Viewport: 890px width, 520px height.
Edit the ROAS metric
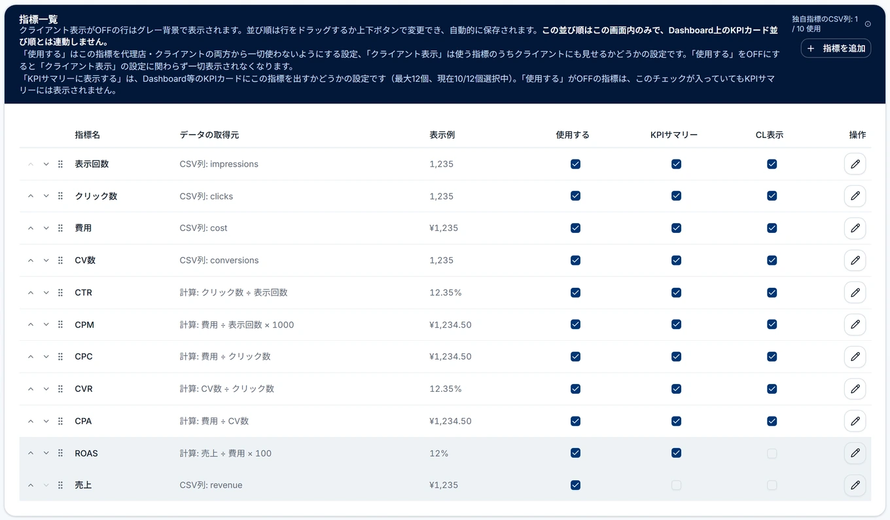click(855, 453)
